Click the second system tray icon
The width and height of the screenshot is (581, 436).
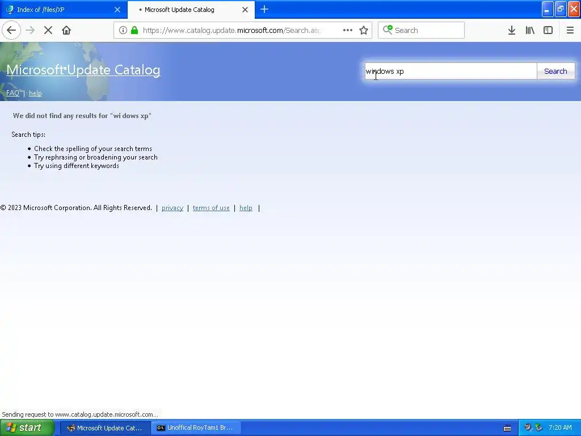pyautogui.click(x=539, y=427)
